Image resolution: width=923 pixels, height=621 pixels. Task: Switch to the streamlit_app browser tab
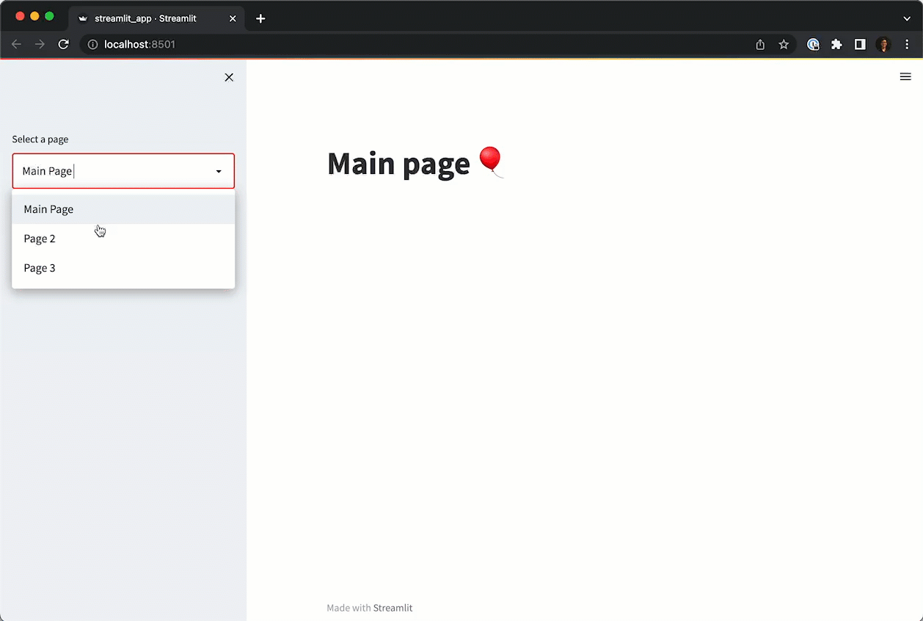[147, 18]
